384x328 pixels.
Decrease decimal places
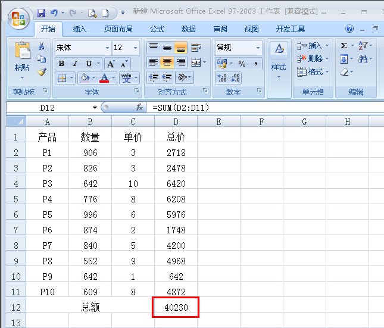point(235,77)
